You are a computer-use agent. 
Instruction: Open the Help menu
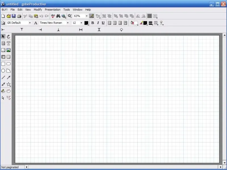88,10
